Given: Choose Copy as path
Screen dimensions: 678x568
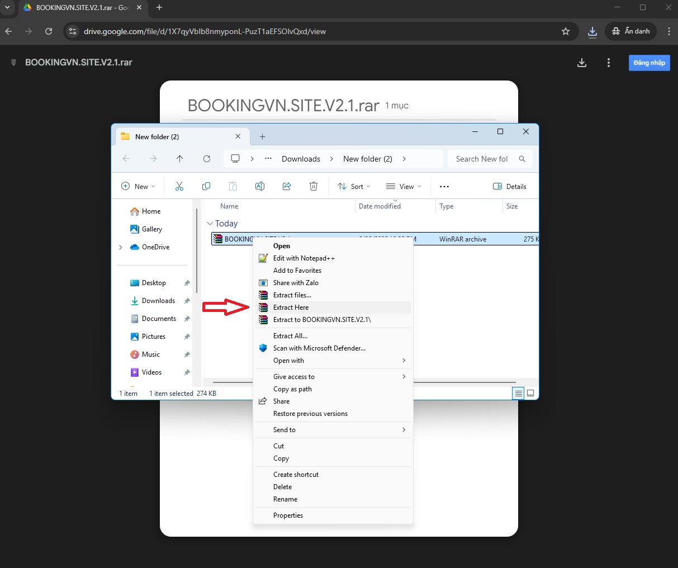Looking at the screenshot, I should pos(333,389).
